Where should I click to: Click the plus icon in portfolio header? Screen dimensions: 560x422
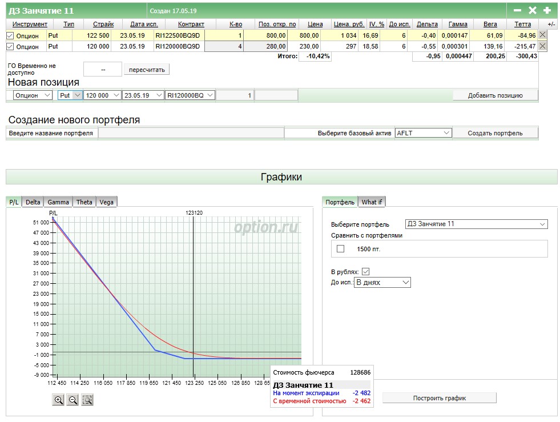[547, 10]
